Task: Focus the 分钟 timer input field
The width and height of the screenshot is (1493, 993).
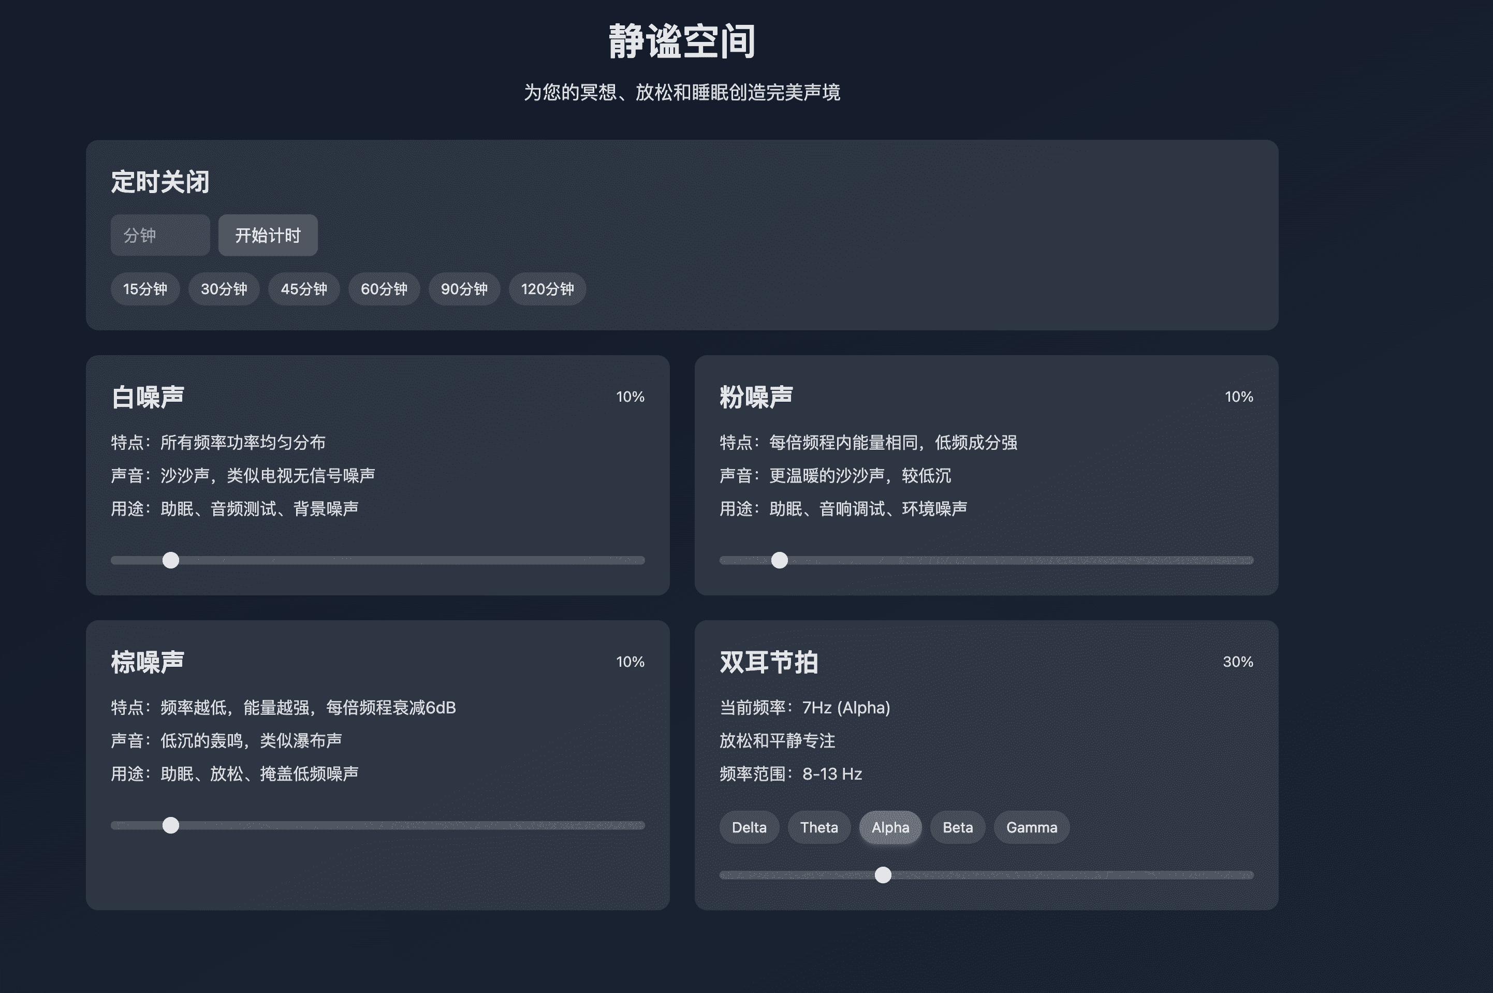Action: (160, 235)
